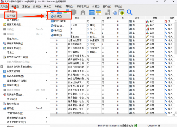Screen dimensions: 177x127
Task: Click the magnifier search icon in toolbar
Action: (x=129, y=12)
